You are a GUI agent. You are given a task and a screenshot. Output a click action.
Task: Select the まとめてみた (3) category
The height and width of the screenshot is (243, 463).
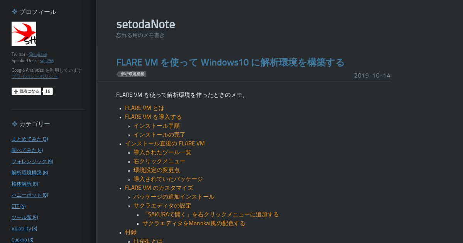tap(30, 139)
